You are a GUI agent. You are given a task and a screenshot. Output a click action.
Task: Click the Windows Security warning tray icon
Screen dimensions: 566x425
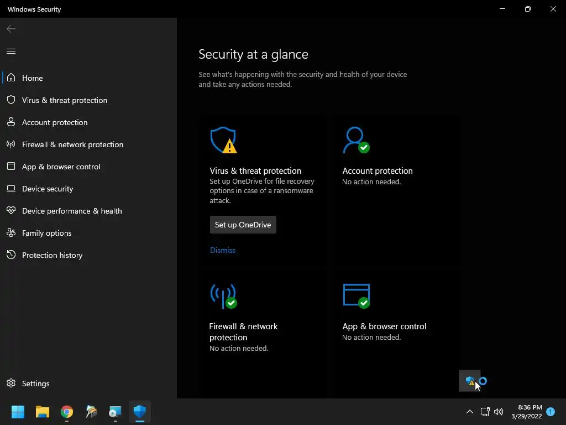[x=470, y=381]
